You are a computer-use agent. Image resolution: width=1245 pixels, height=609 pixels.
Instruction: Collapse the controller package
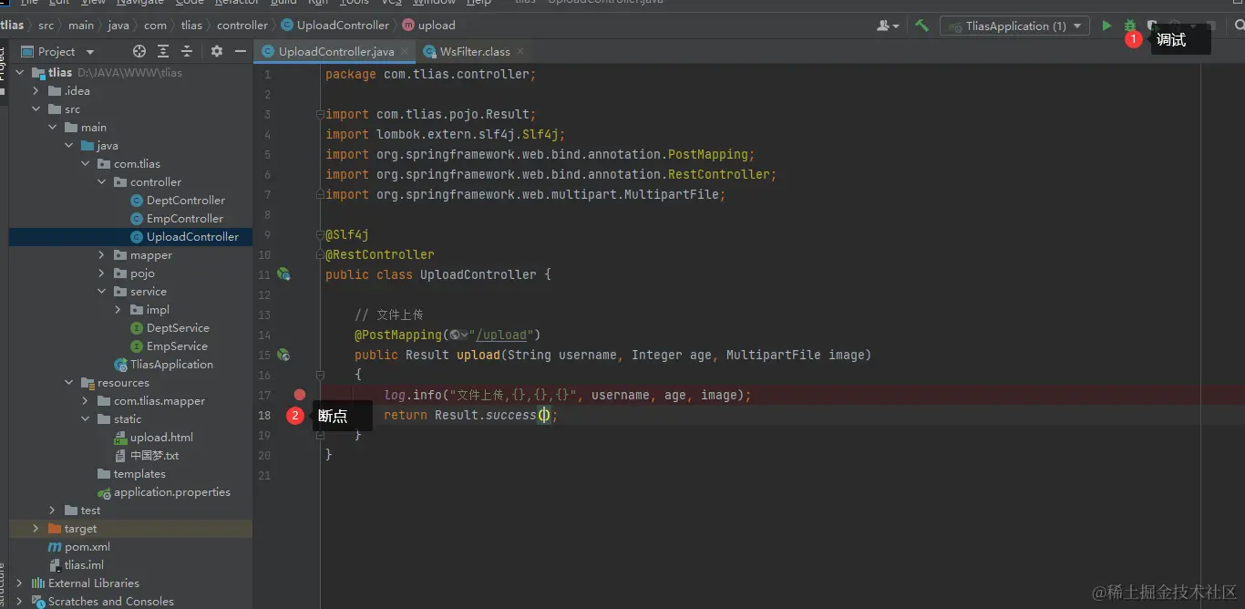(101, 181)
